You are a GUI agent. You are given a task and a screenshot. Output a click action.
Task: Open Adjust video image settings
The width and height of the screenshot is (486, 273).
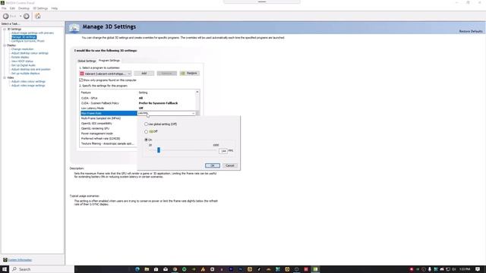point(28,85)
